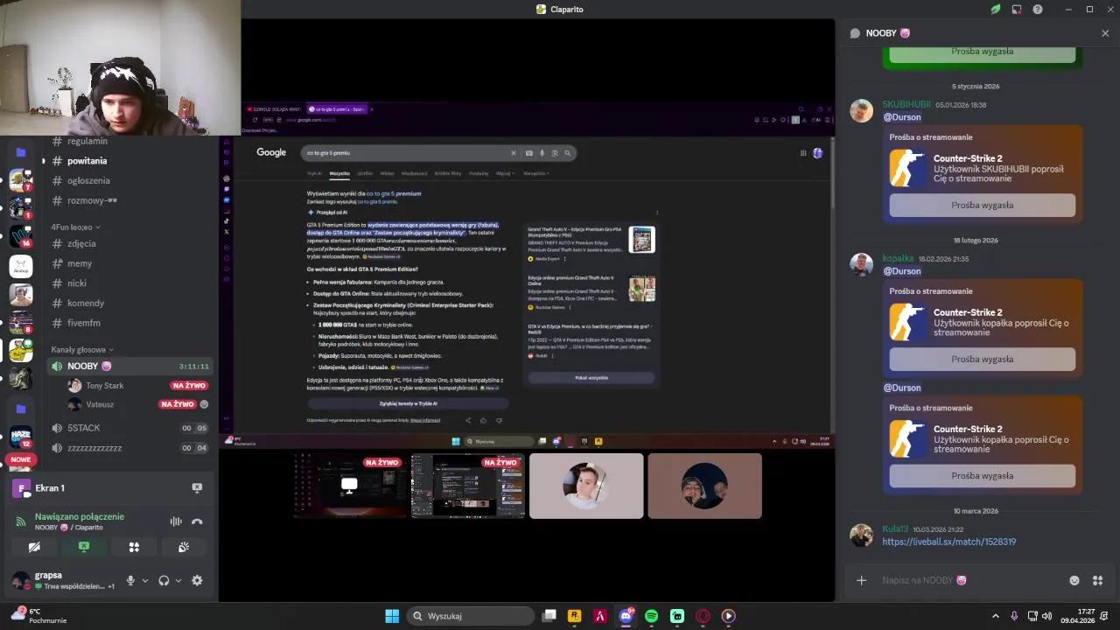Open the soundboard
This screenshot has height=630, width=1120.
pos(184,547)
